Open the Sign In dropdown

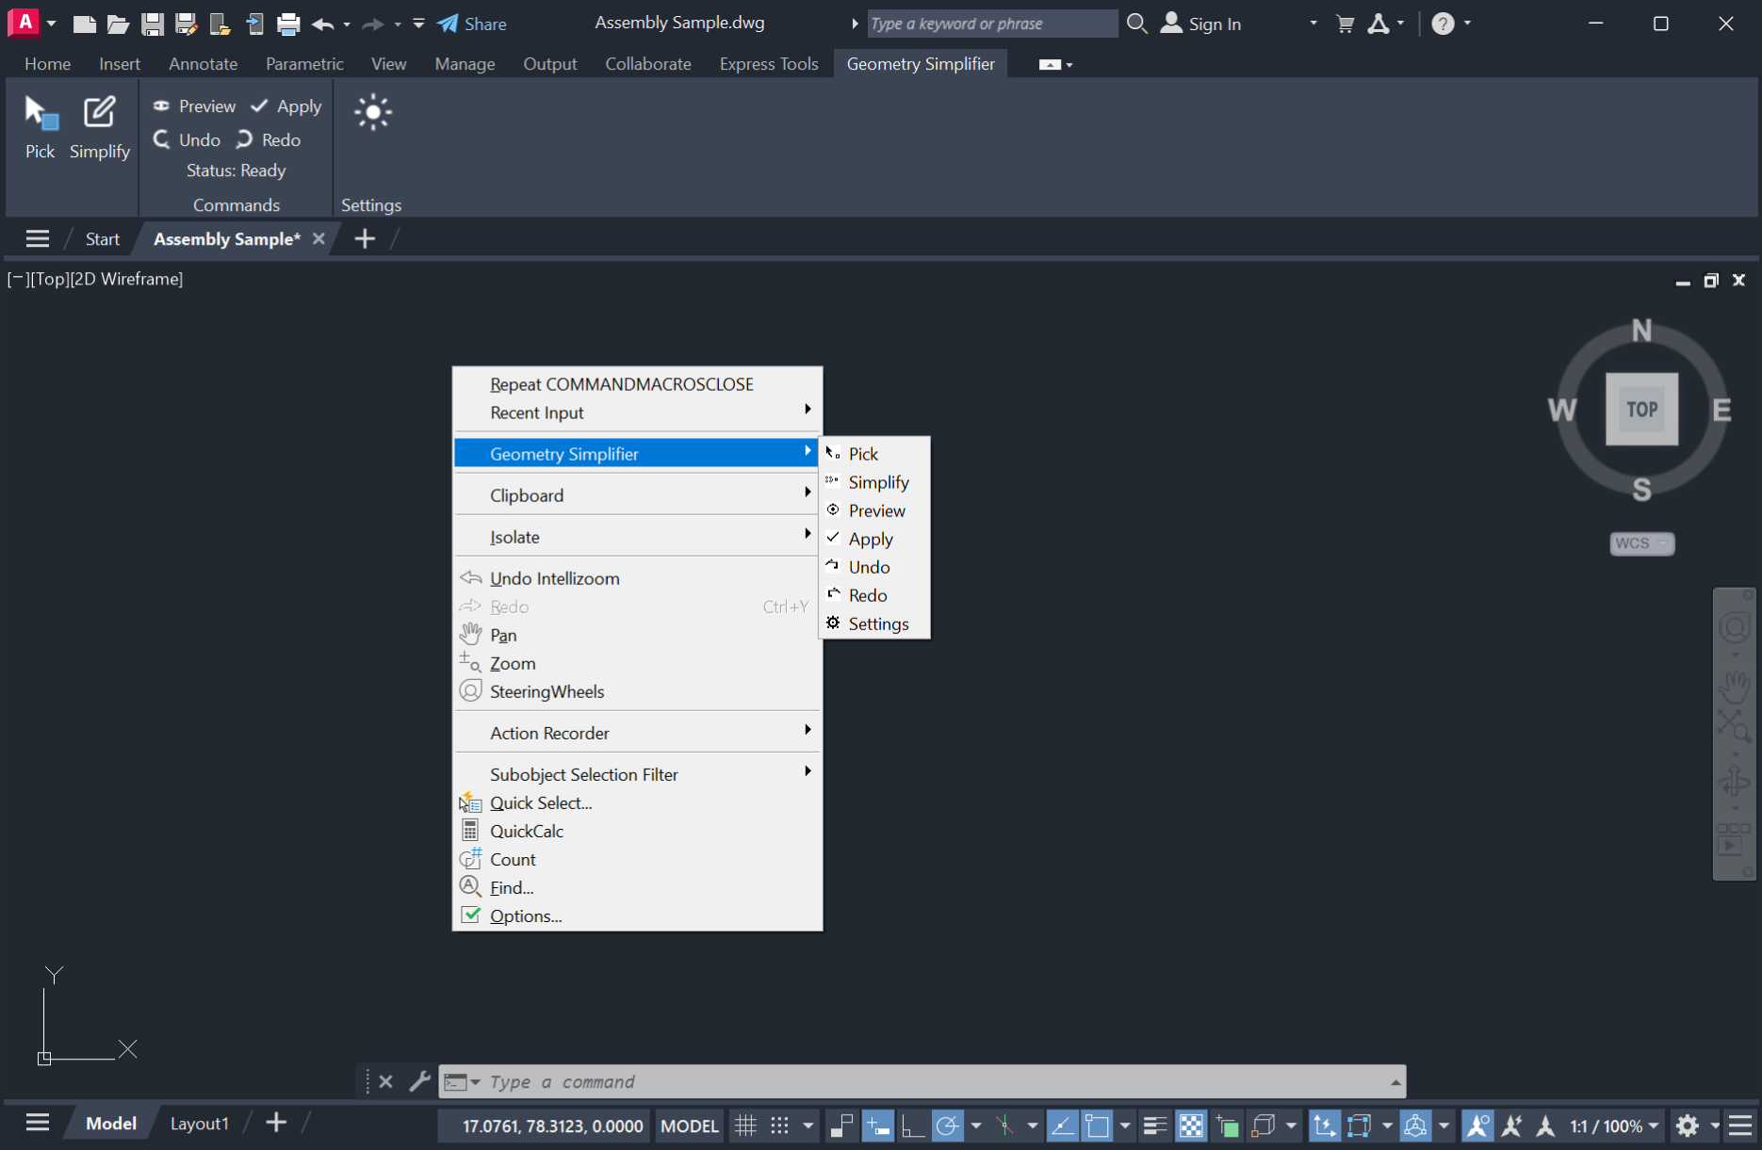click(1313, 24)
